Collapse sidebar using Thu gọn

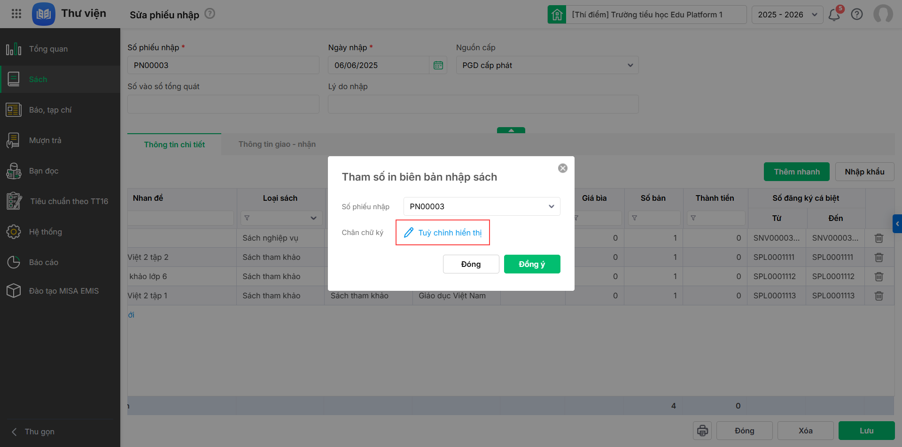(x=39, y=432)
